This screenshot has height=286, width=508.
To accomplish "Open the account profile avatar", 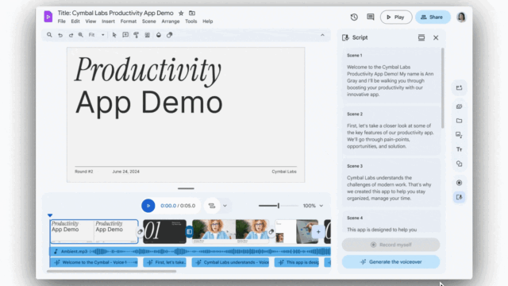I will coord(461,17).
